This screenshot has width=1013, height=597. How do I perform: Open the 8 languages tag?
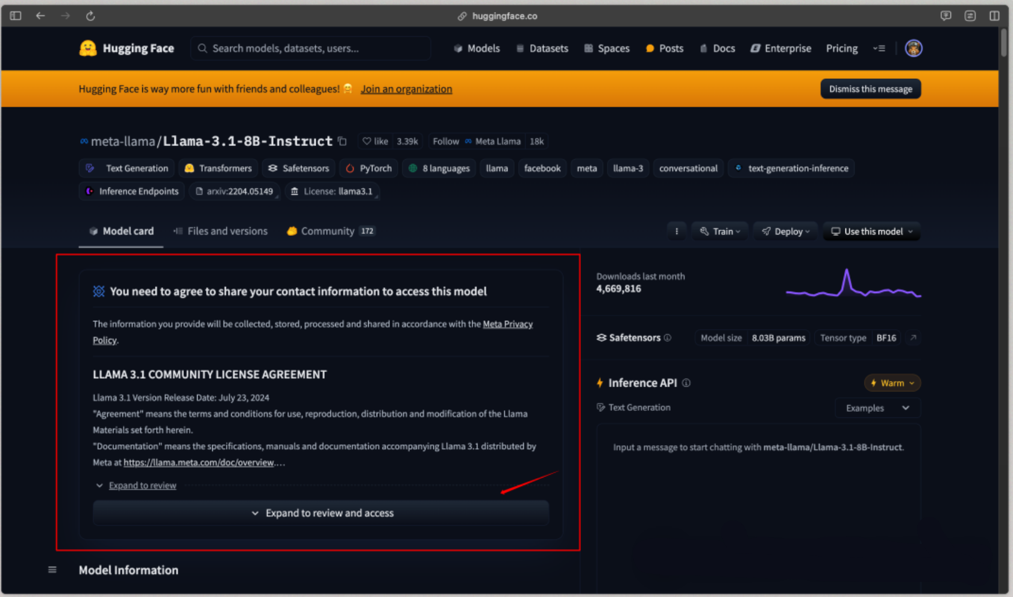pos(439,168)
